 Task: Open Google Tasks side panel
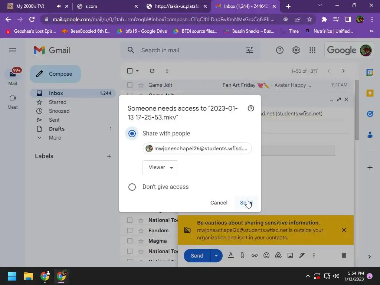point(370,114)
